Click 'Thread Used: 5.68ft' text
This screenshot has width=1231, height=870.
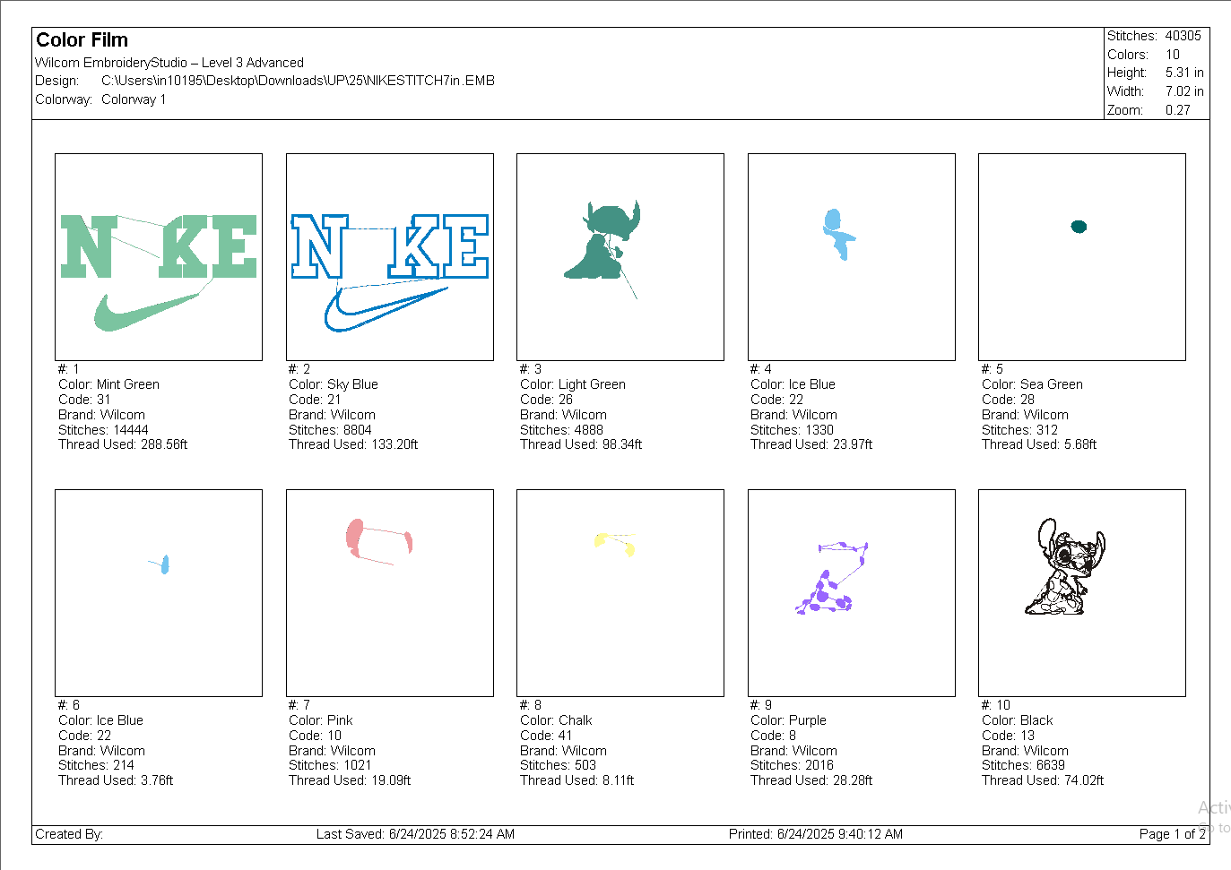click(1039, 444)
